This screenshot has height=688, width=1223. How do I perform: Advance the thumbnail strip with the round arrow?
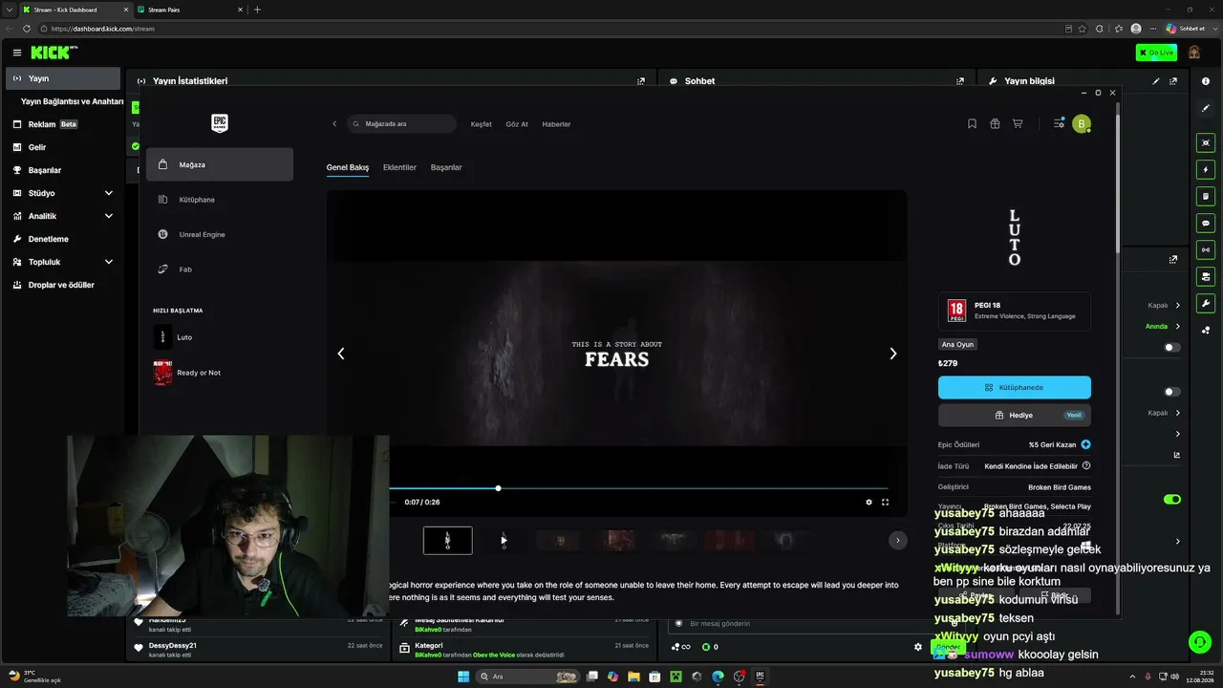pos(897,541)
